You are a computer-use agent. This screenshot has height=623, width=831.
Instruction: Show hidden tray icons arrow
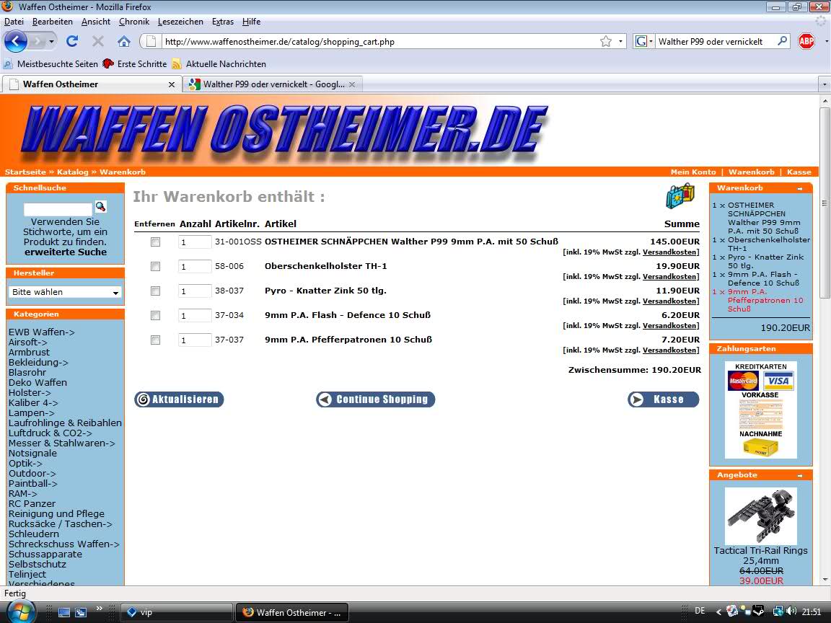(718, 611)
